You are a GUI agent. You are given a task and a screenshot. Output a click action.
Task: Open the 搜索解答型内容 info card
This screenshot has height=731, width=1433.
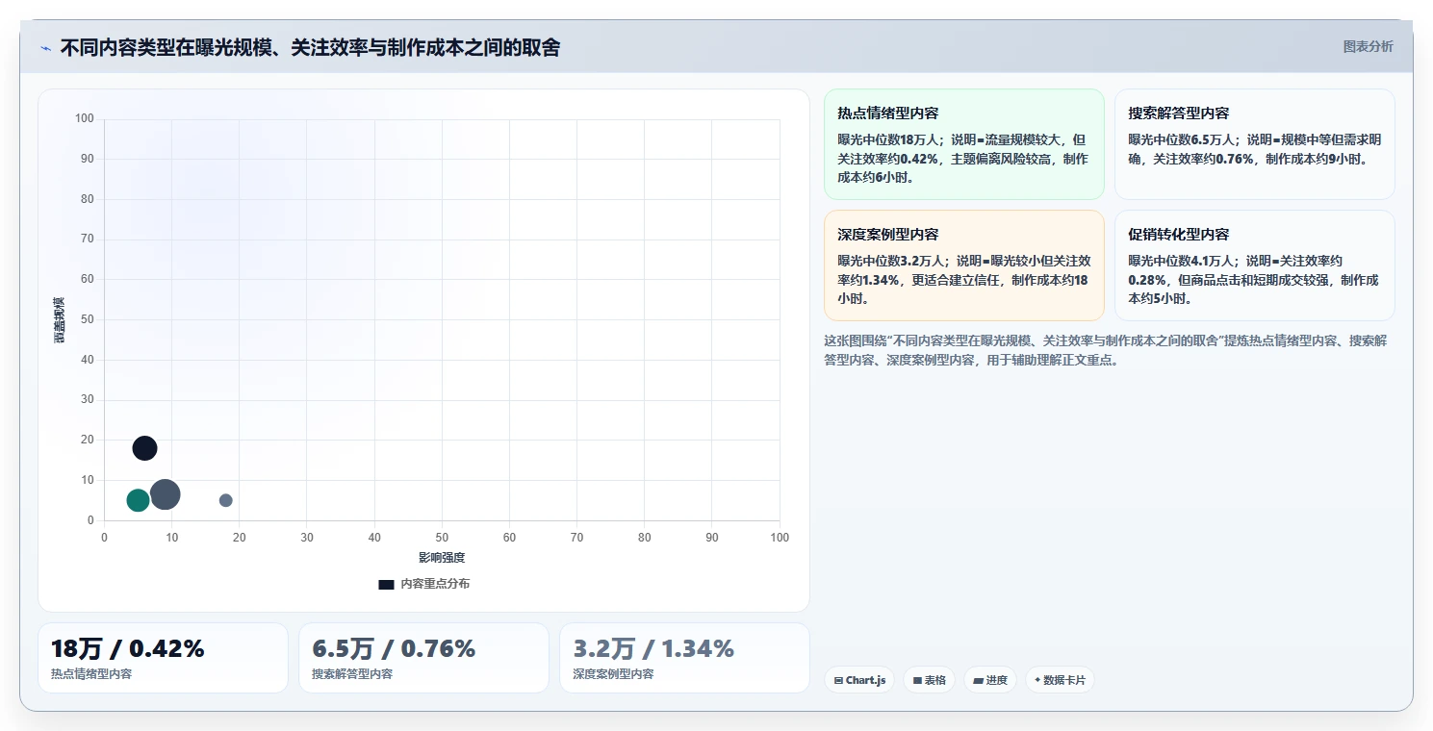coord(1255,144)
